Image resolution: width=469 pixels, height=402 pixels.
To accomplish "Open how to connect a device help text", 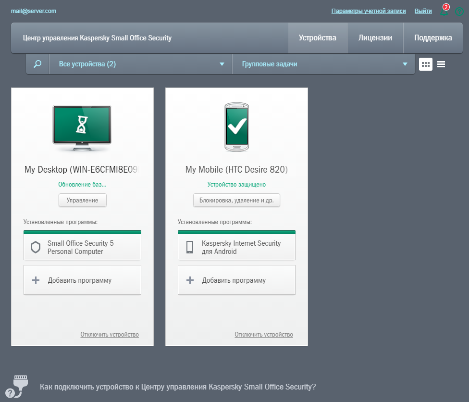I will click(178, 387).
